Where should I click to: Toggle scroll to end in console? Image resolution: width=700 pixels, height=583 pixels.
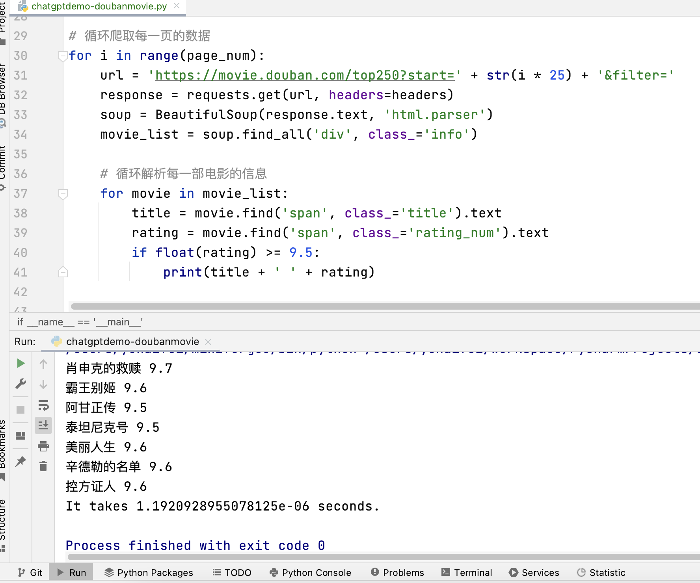[43, 425]
